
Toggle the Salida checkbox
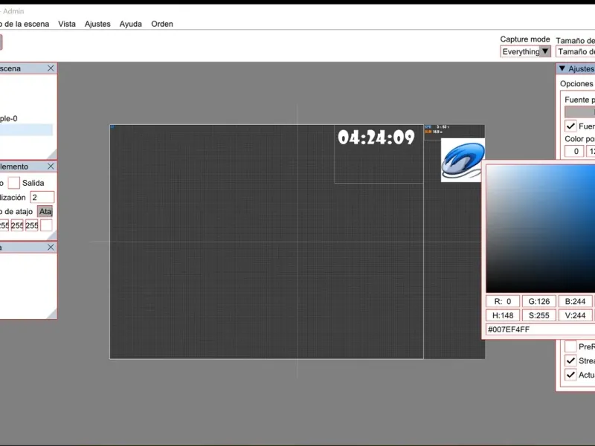click(13, 183)
